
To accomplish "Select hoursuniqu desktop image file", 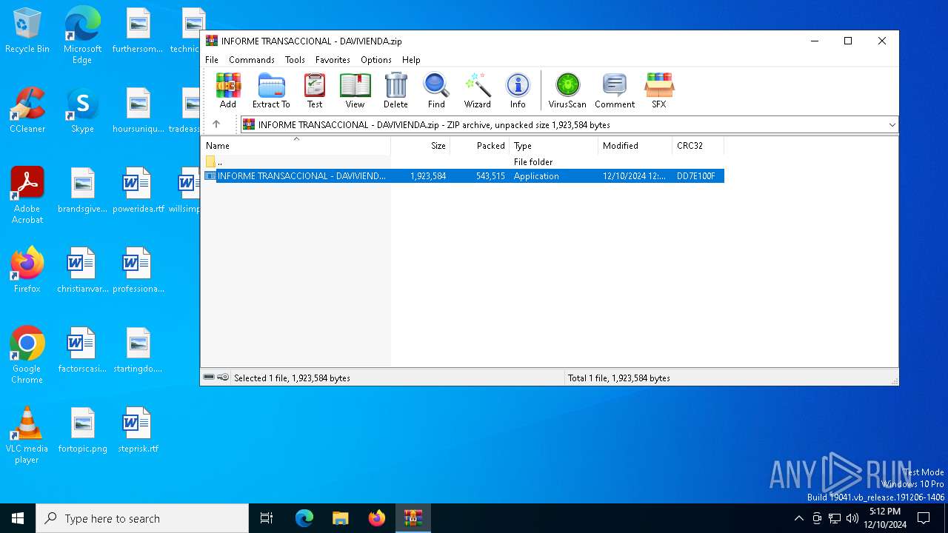I will pyautogui.click(x=138, y=110).
